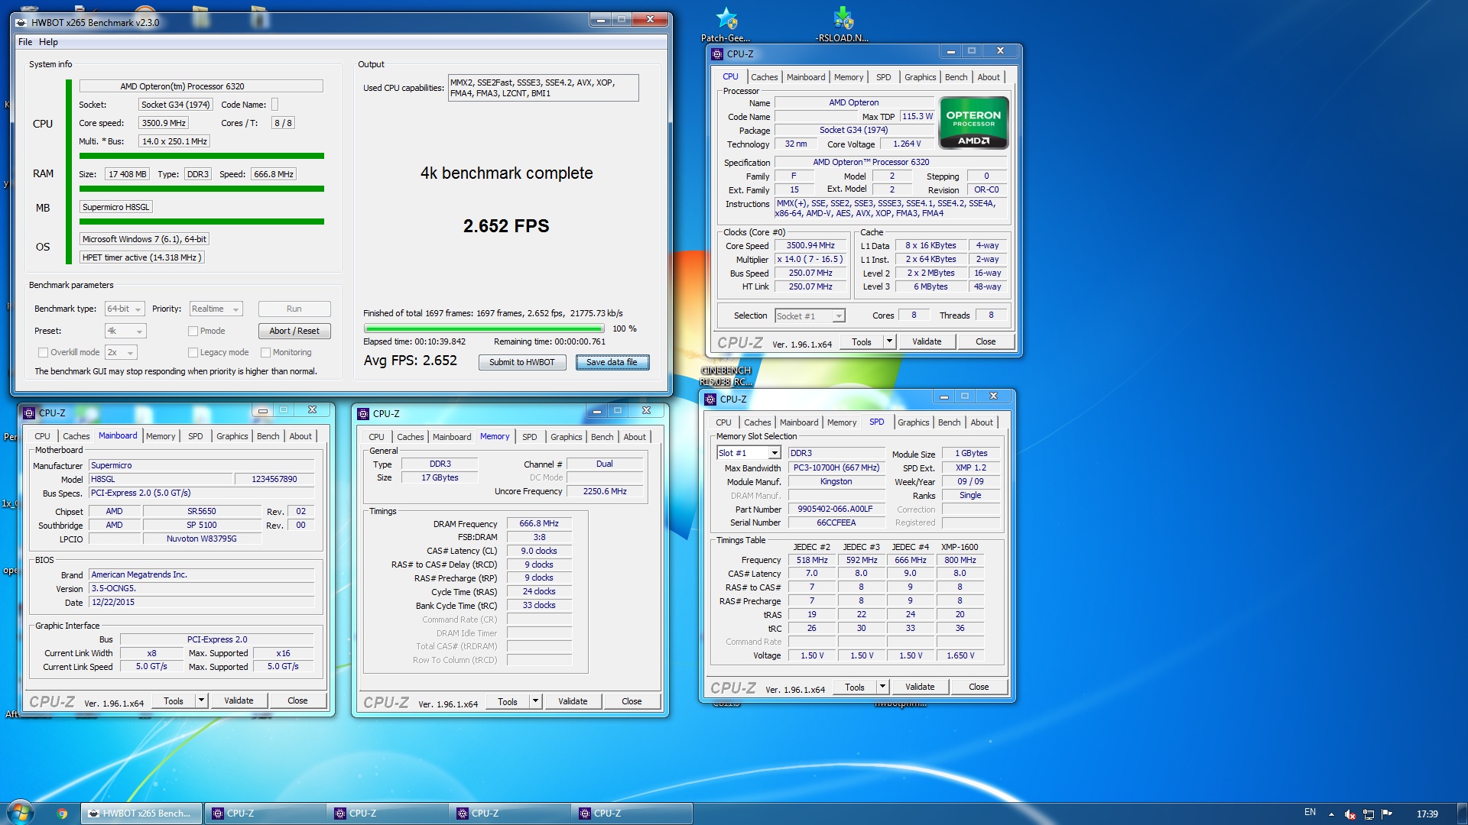Click Close in CPU-Z SPD window

point(979,687)
